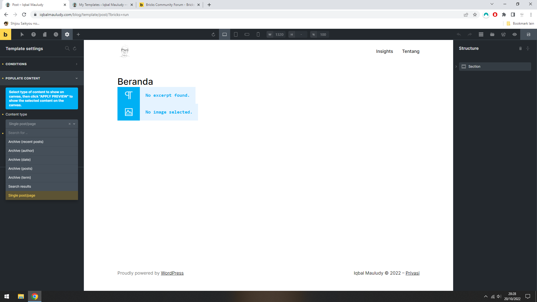Select Archive (date) option

pos(42,160)
